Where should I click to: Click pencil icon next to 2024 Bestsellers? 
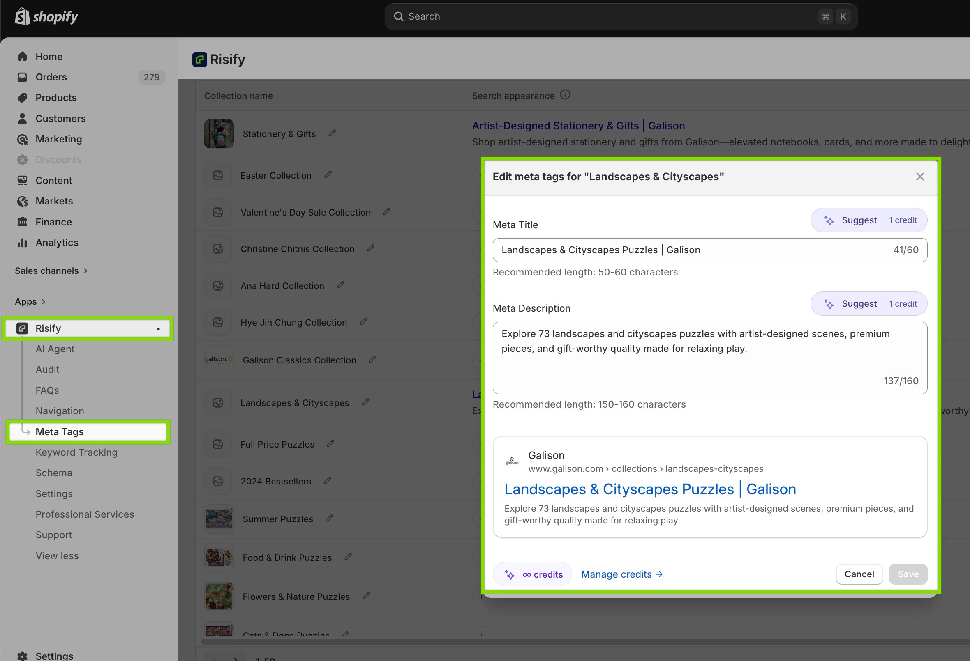click(x=328, y=480)
